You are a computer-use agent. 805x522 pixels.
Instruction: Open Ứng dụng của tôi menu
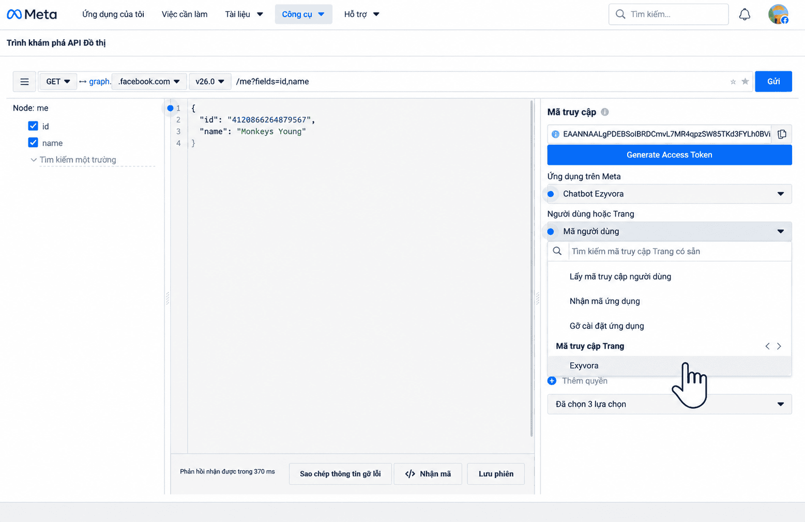[x=113, y=14]
